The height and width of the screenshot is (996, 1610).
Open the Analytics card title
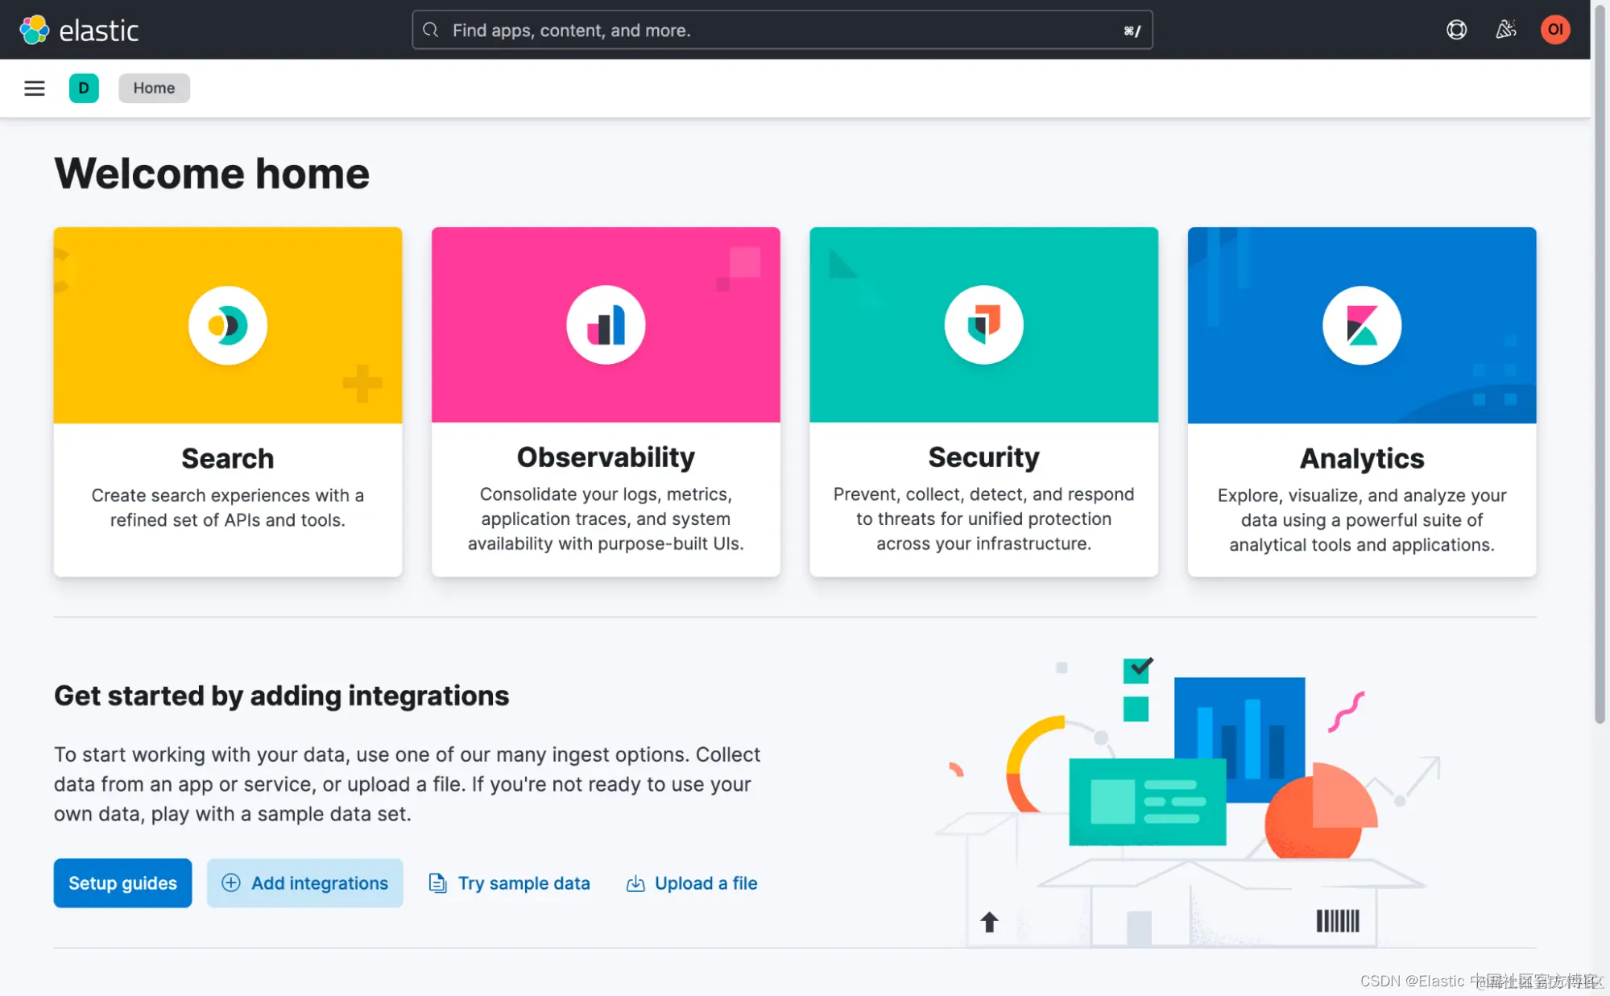pos(1361,458)
